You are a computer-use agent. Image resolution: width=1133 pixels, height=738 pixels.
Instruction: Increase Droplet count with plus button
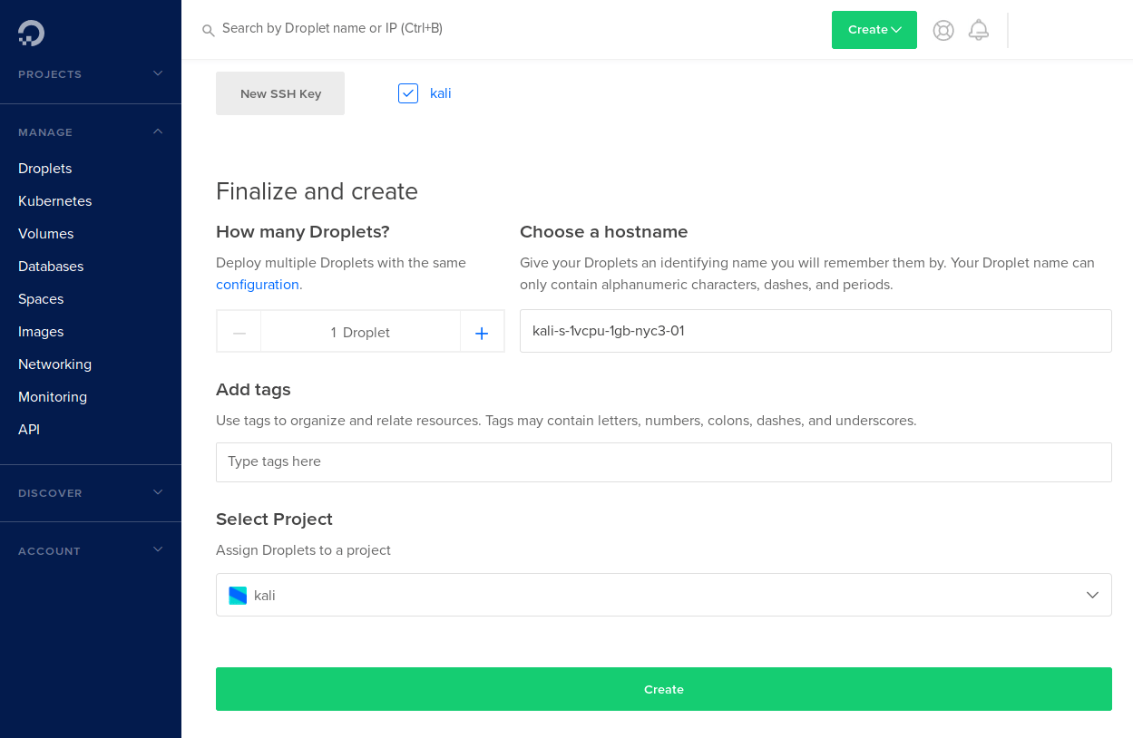coord(482,333)
